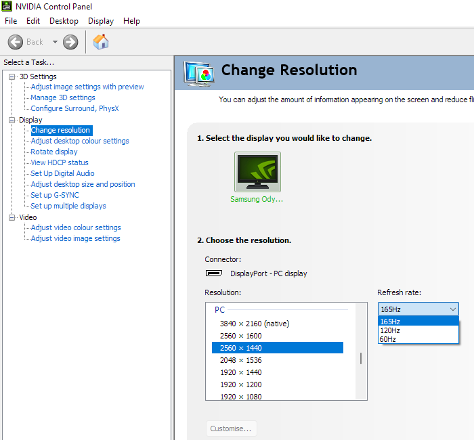Click the Refresh rate combo box showing 165Hz
The width and height of the screenshot is (474, 440).
point(418,309)
